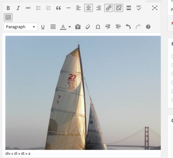Insert a horizontal line

pyautogui.click(x=68, y=8)
